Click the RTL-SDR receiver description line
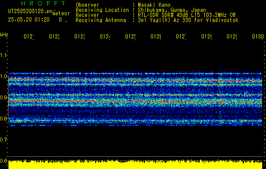This screenshot has height=169, width=266. pos(186,15)
